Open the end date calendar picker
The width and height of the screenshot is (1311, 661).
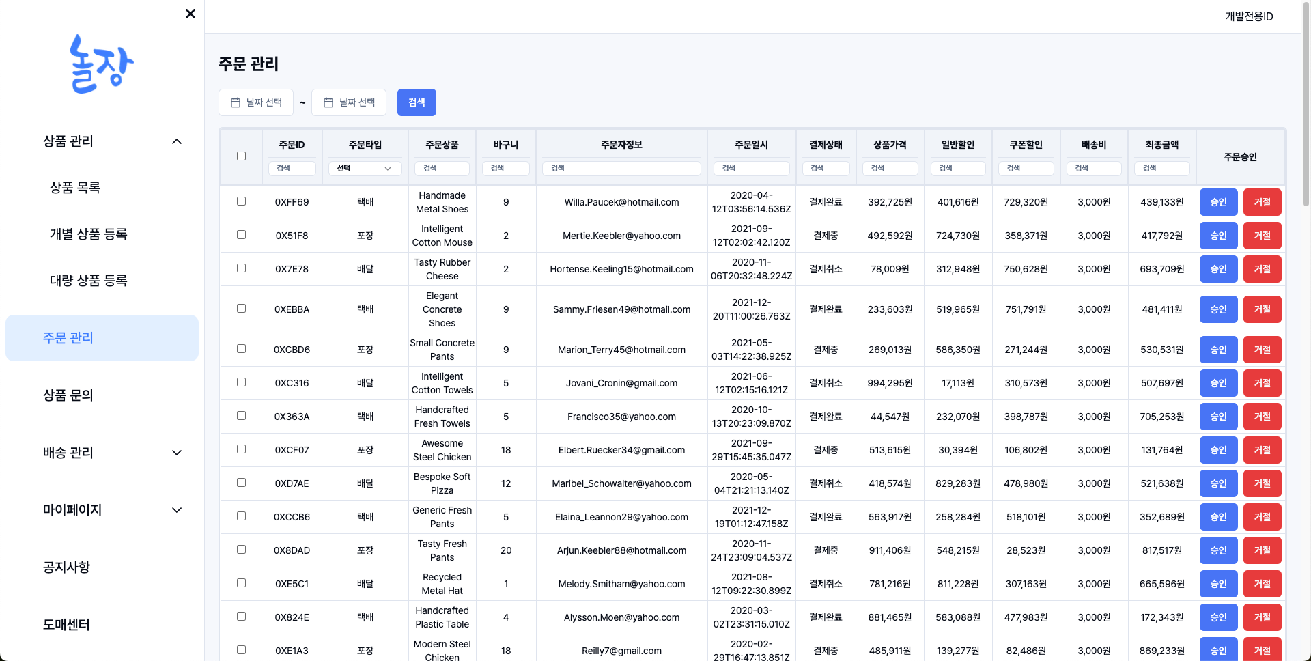coord(349,102)
